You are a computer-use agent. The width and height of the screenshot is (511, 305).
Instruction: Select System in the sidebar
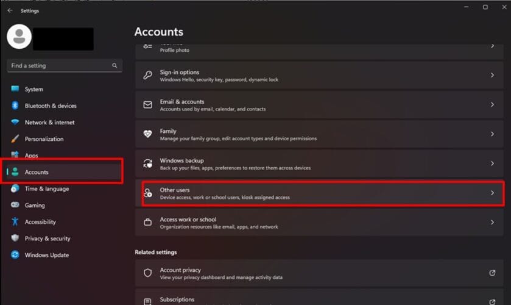coord(34,89)
